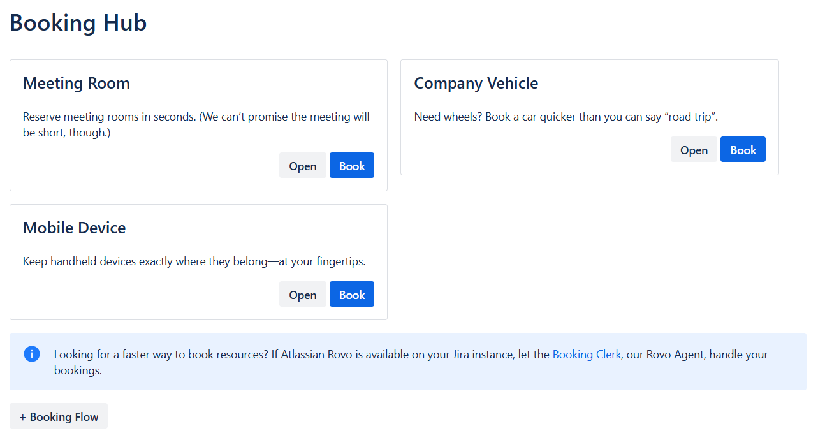818x440 pixels.
Task: Click the blue info icon in the banner
Action: pyautogui.click(x=32, y=354)
